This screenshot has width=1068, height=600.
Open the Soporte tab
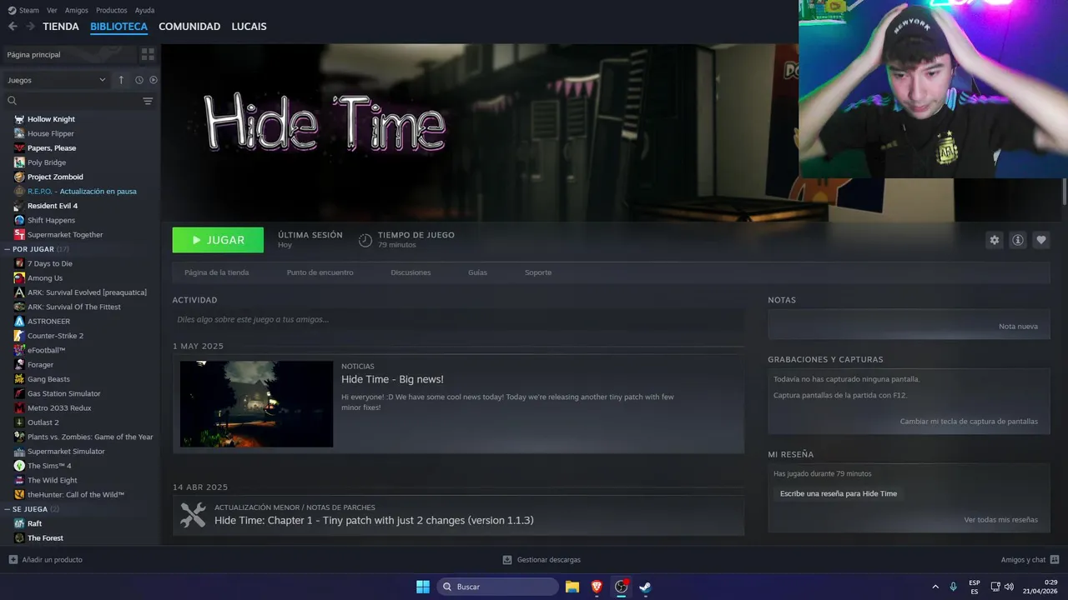point(538,272)
